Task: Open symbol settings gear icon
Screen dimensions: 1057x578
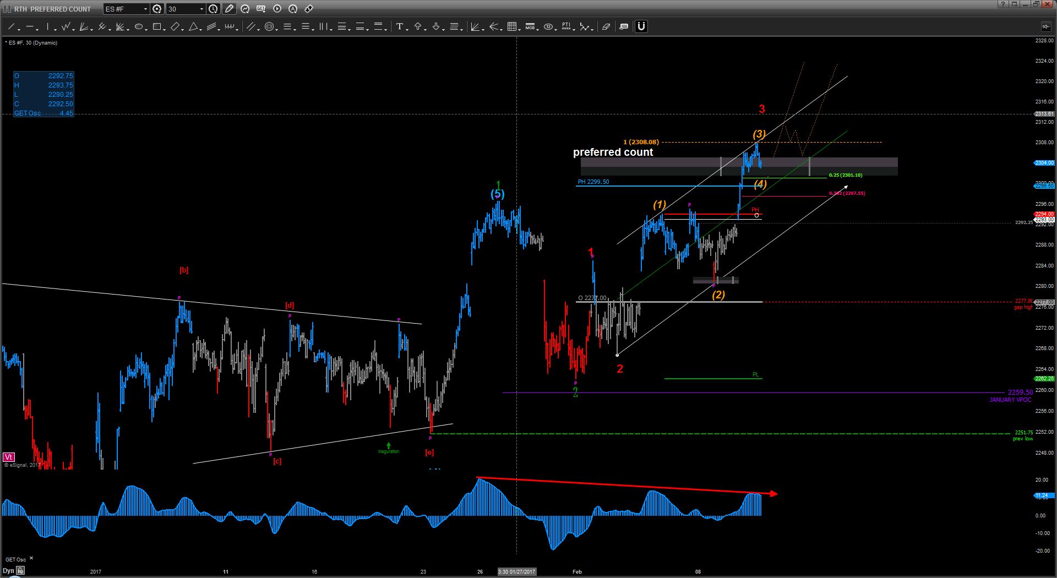Action: tap(157, 9)
